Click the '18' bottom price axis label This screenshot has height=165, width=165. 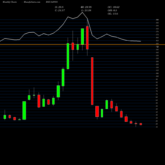click(x=157, y=127)
